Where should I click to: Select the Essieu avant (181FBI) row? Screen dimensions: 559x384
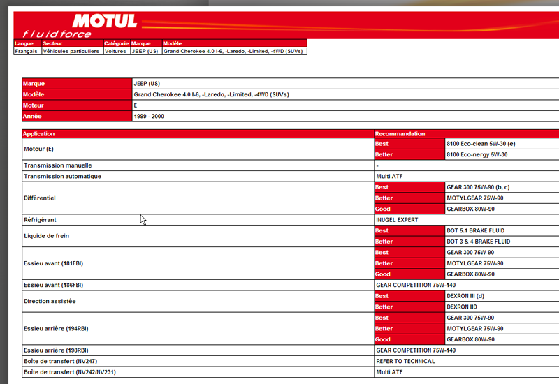point(198,263)
